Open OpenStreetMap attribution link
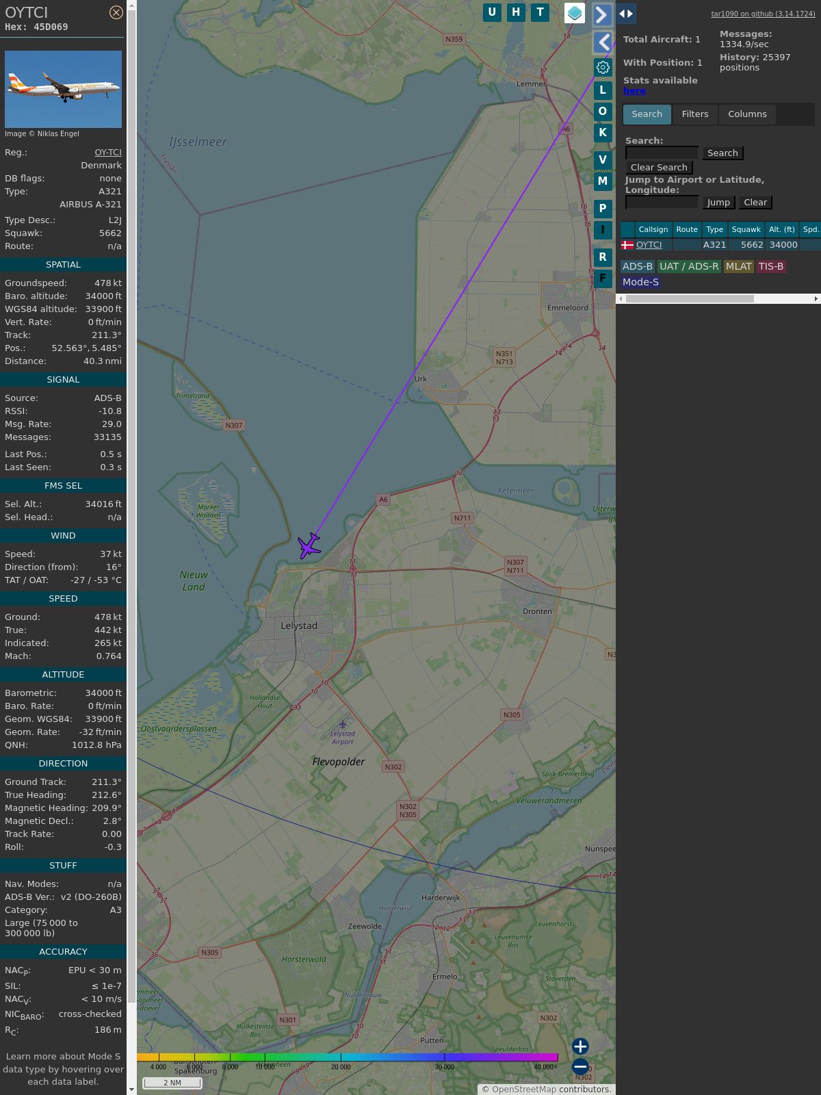 tap(524, 1090)
